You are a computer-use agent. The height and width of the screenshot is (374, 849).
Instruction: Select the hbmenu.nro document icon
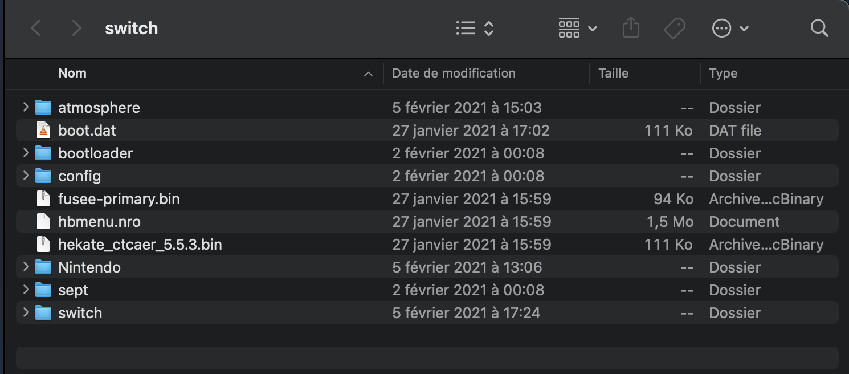[x=43, y=222]
